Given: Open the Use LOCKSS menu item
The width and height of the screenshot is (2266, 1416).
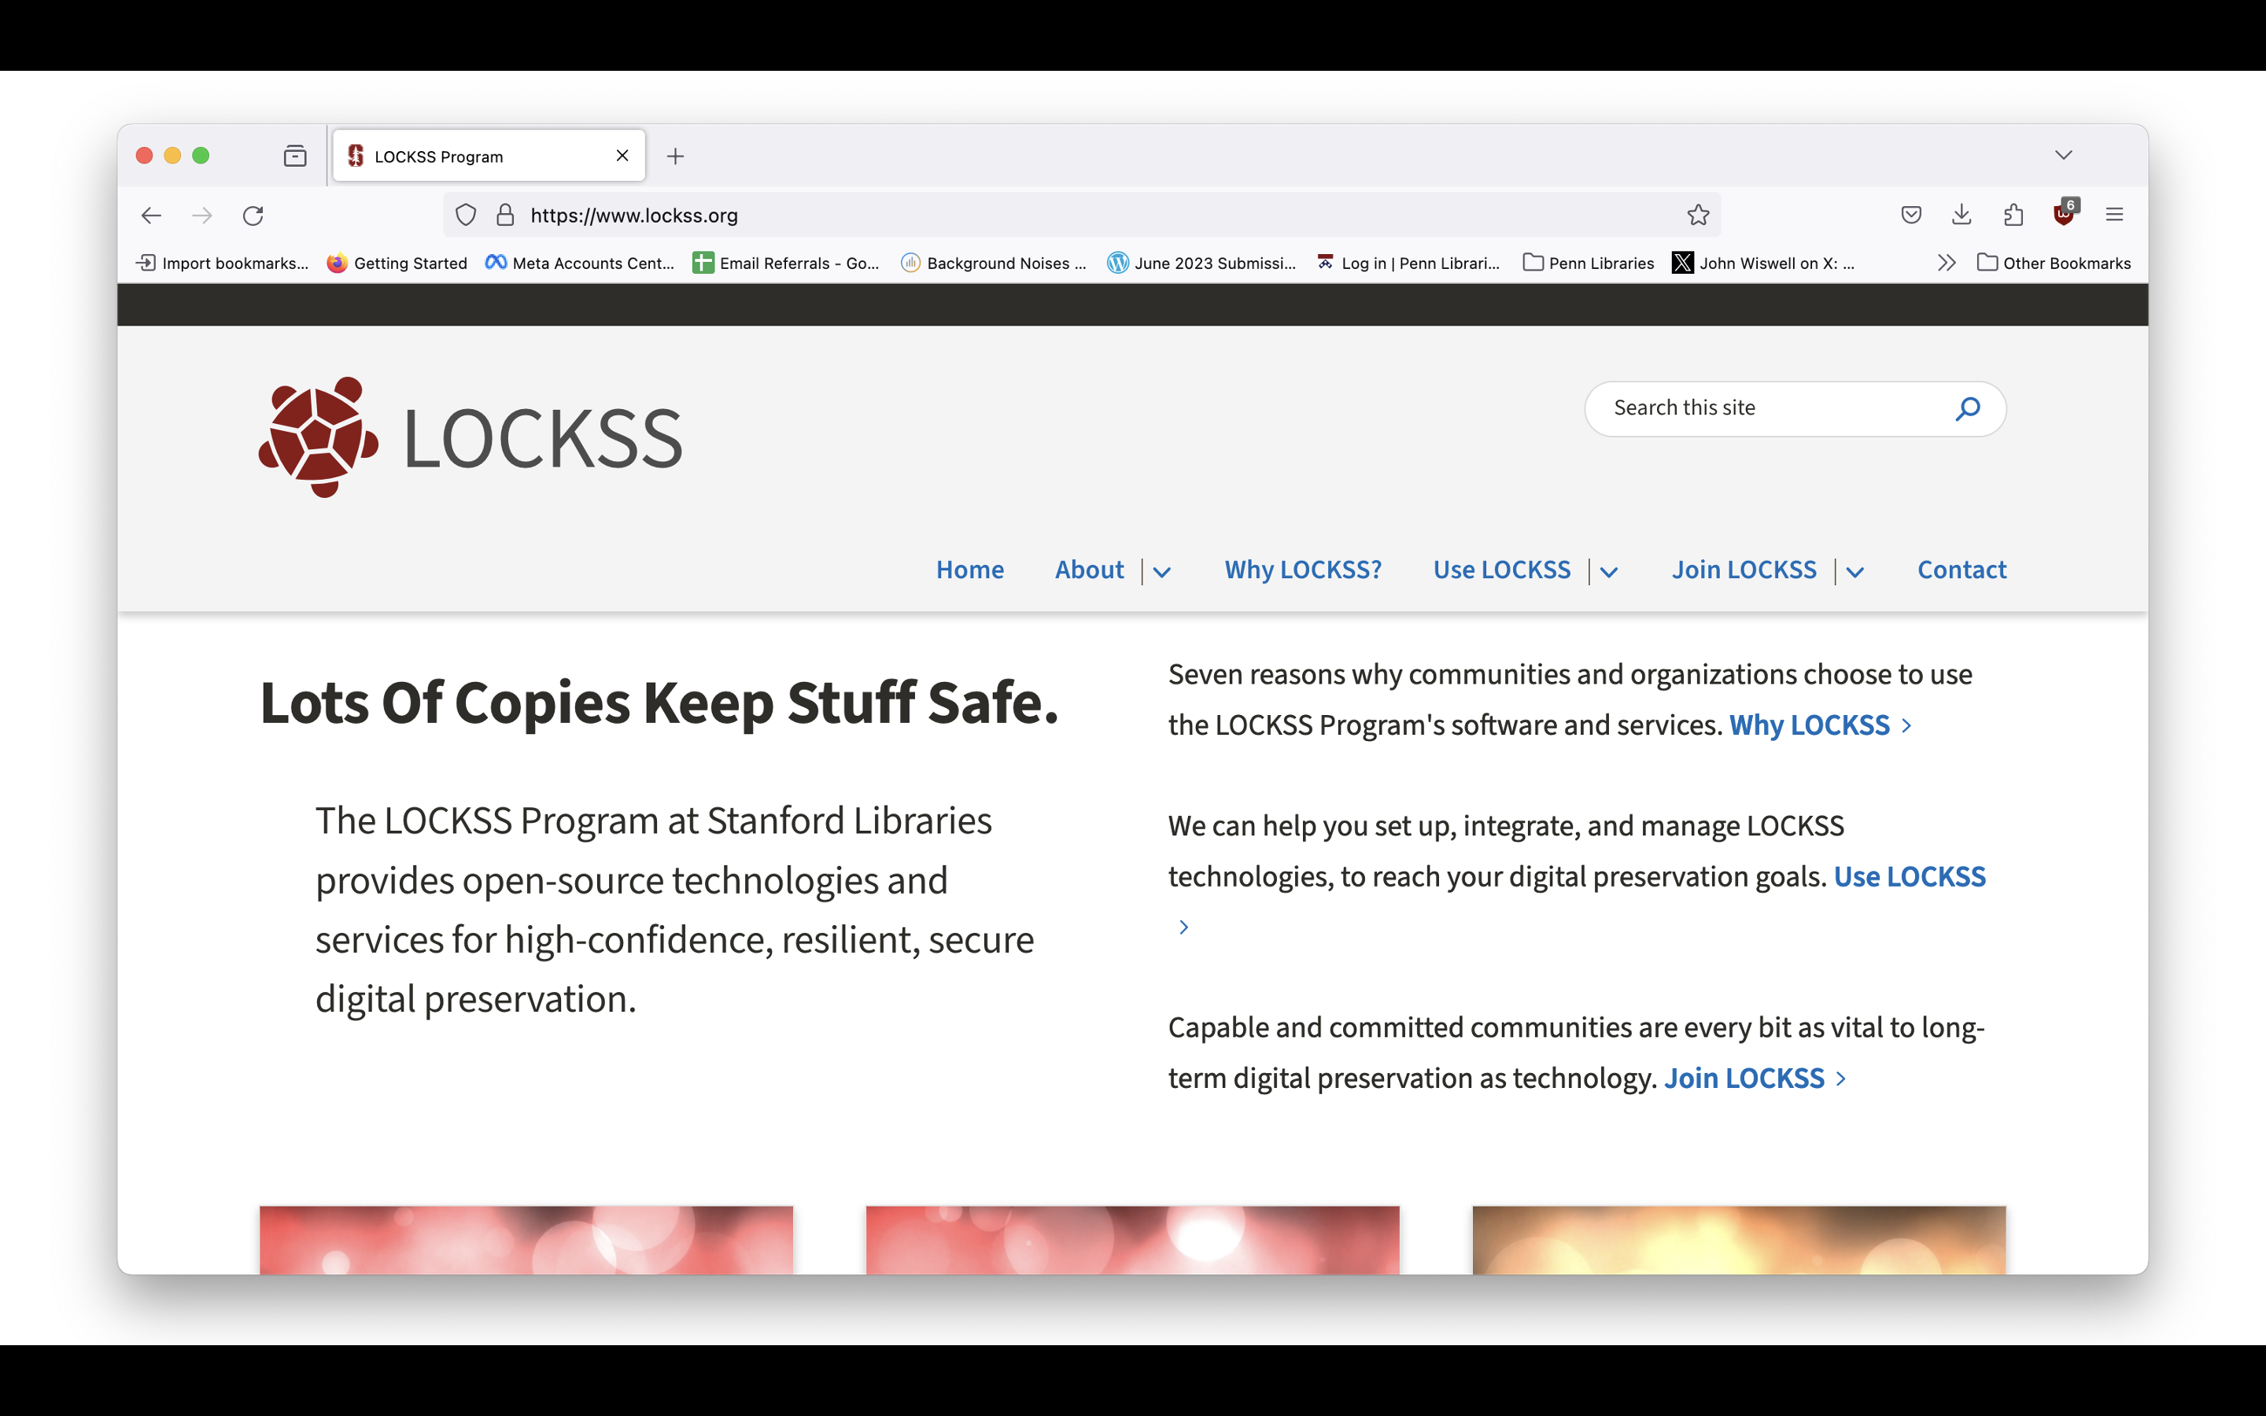Looking at the screenshot, I should click(x=1502, y=570).
